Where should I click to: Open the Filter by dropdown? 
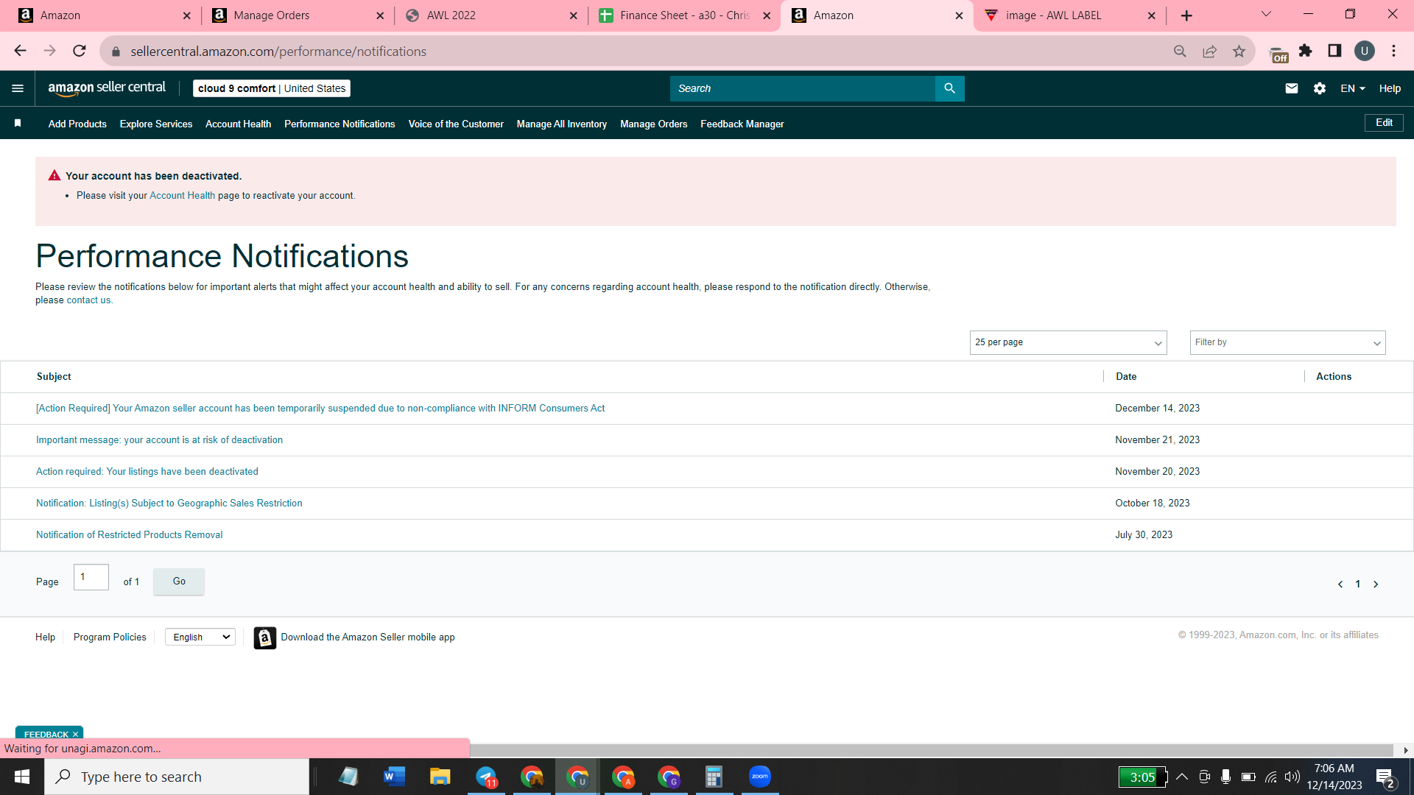click(1287, 342)
